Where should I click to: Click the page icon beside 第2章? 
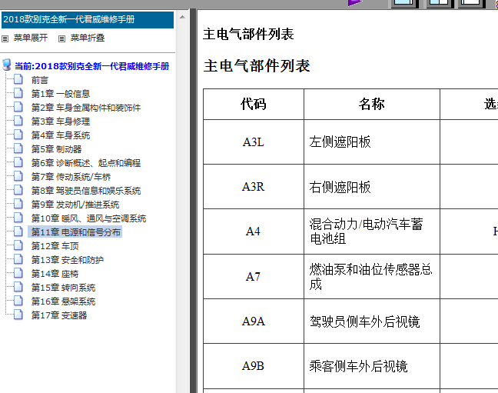click(x=18, y=107)
